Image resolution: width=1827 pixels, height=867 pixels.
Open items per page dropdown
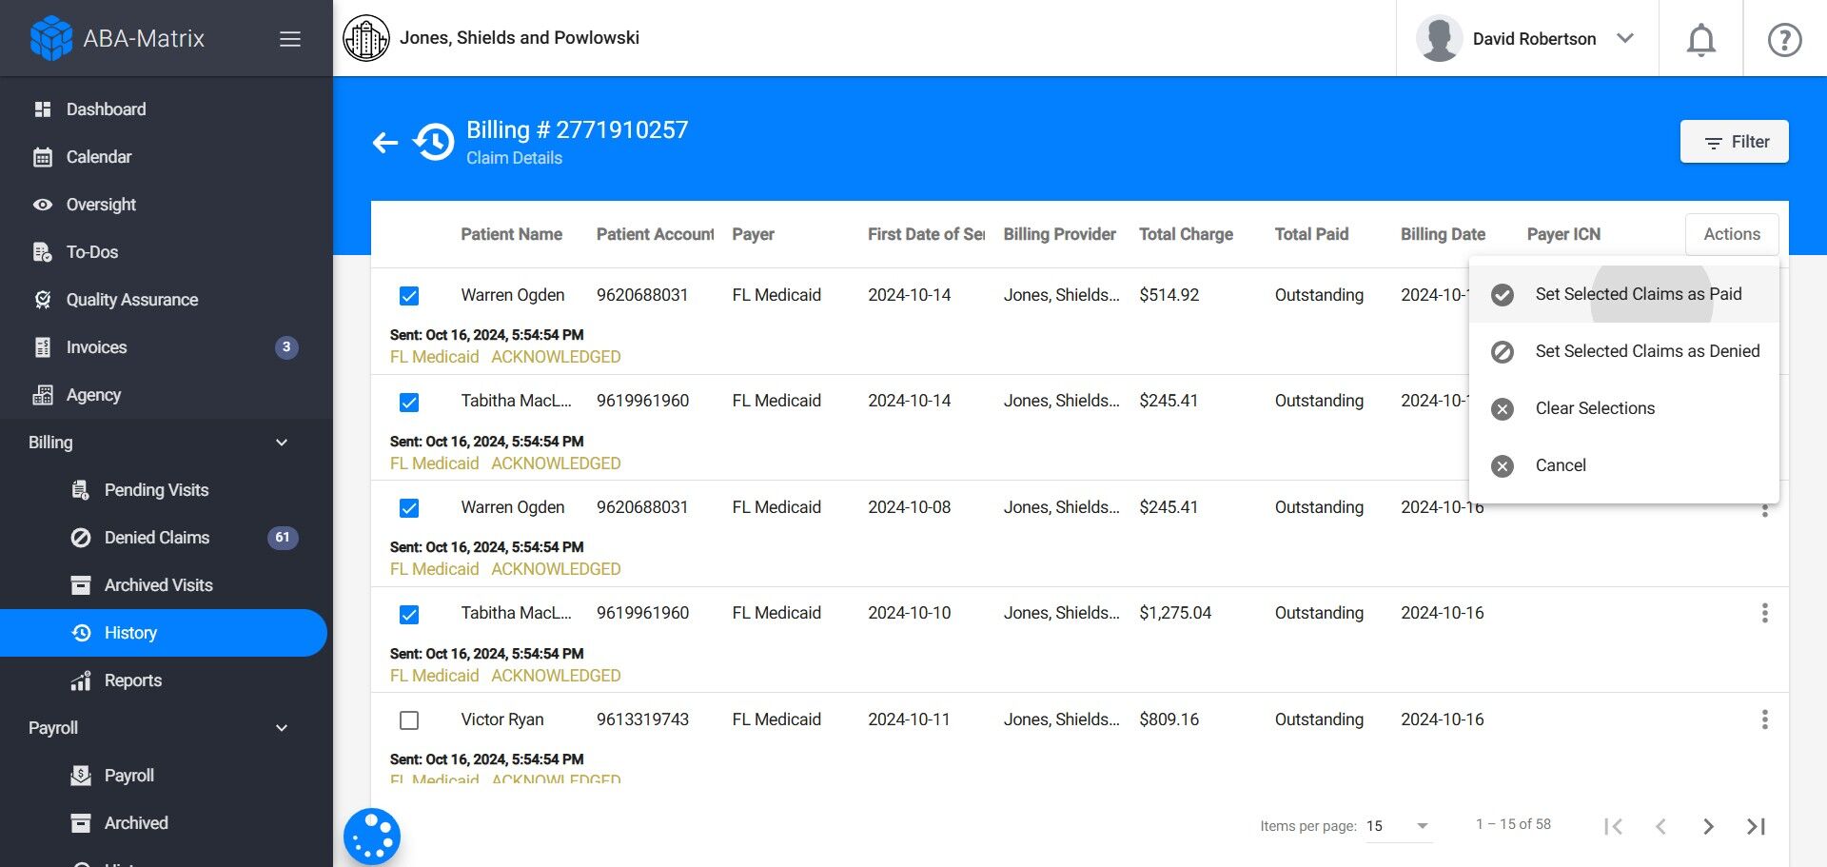1398,826
